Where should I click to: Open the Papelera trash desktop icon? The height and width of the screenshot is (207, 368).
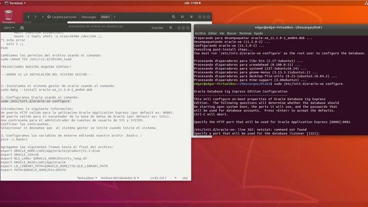point(9,17)
